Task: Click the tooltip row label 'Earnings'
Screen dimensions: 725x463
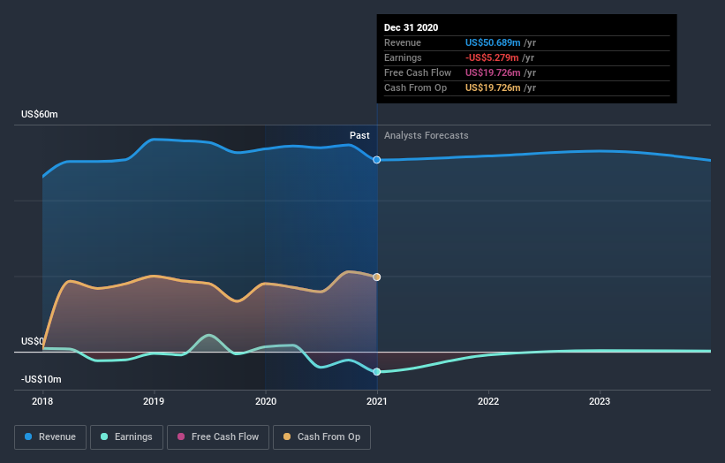Action: (403, 57)
